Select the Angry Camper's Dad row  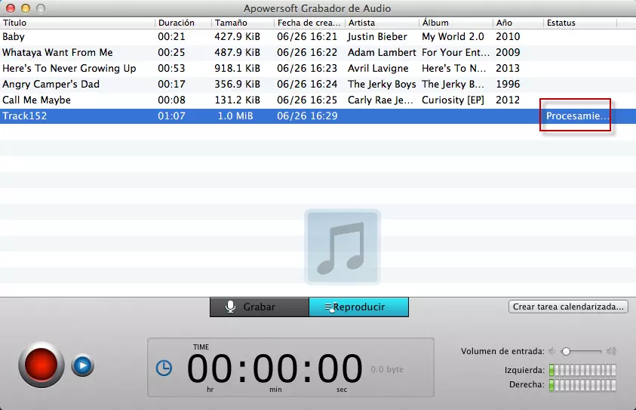pos(51,84)
